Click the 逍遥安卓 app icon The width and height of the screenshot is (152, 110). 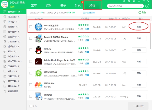coord(38,96)
